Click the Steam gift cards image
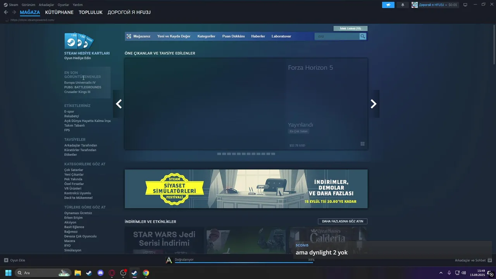The height and width of the screenshot is (279, 496). 79,41
